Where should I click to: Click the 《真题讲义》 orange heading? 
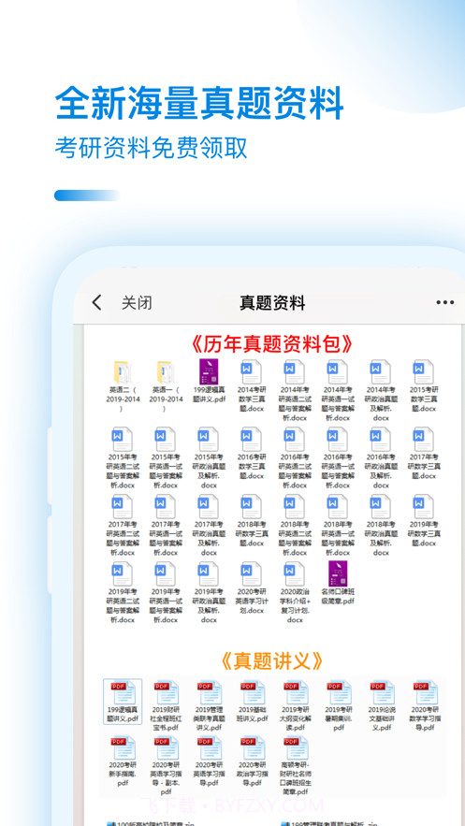pos(271,660)
